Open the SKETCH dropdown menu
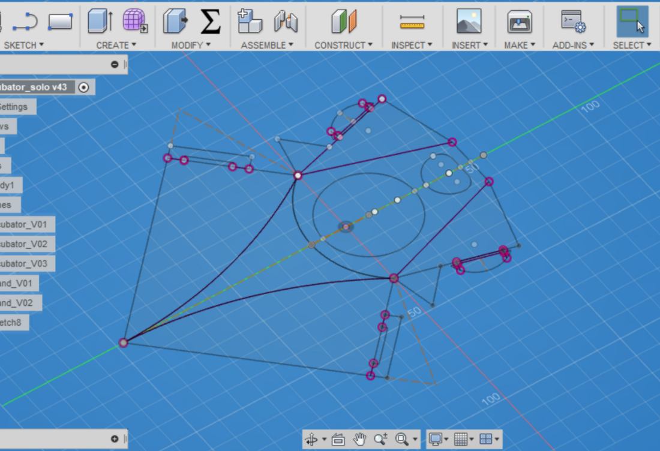The image size is (660, 451). (x=23, y=45)
